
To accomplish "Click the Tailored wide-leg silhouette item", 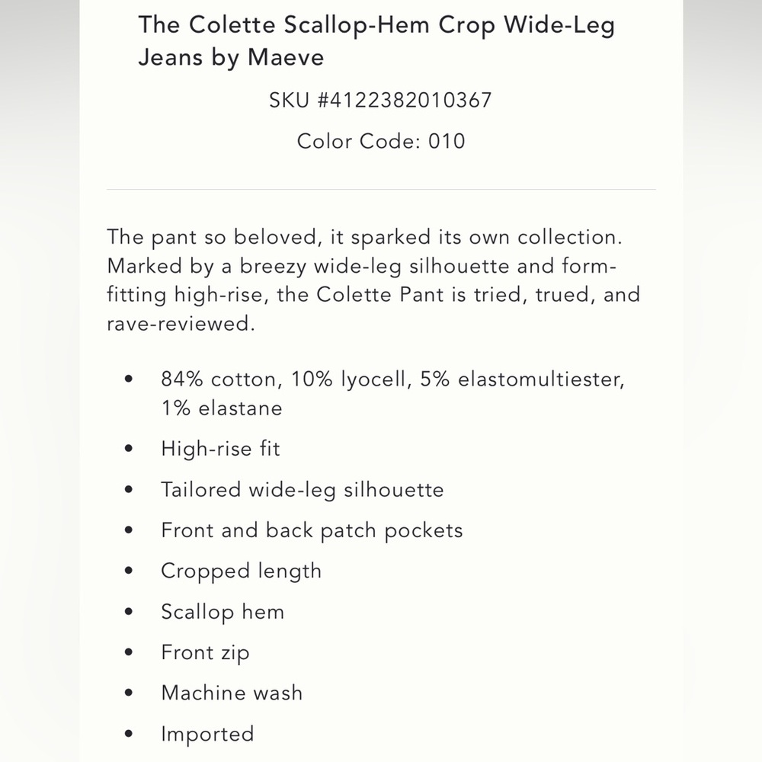I will [303, 490].
